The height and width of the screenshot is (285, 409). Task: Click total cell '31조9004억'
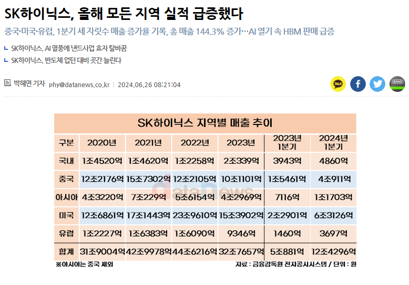click(x=102, y=251)
